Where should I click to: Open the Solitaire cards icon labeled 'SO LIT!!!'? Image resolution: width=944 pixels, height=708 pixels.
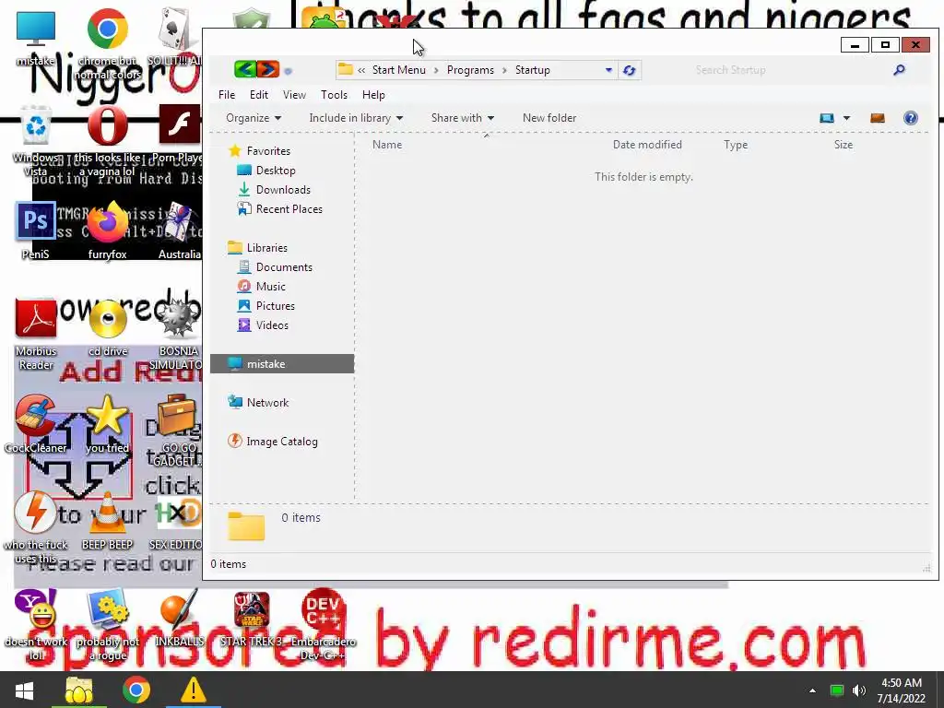[x=174, y=29]
